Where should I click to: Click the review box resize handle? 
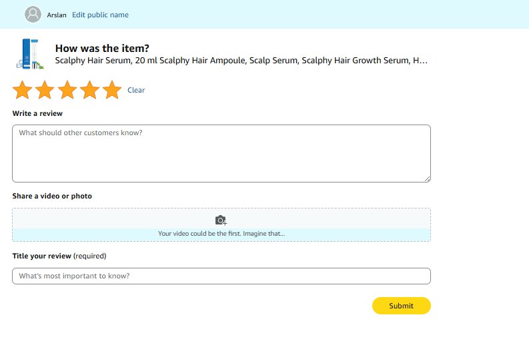pos(427,178)
